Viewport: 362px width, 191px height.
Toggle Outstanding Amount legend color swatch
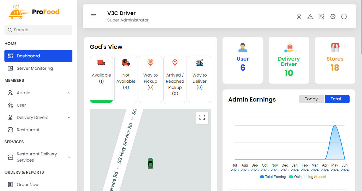pos(291,177)
